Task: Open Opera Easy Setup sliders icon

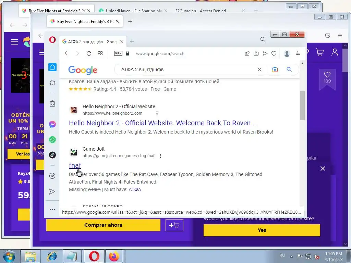Action: point(298,53)
